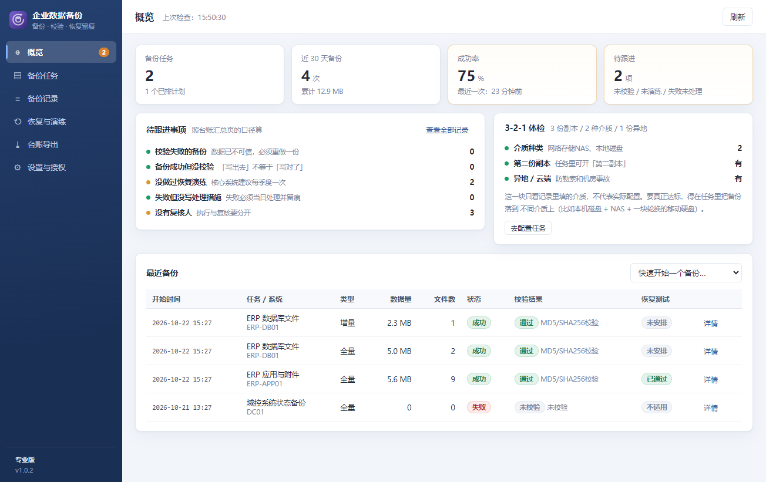The height and width of the screenshot is (482, 766).
Task: Open 详情 for ERP 应用与附件 backup
Action: (x=711, y=380)
